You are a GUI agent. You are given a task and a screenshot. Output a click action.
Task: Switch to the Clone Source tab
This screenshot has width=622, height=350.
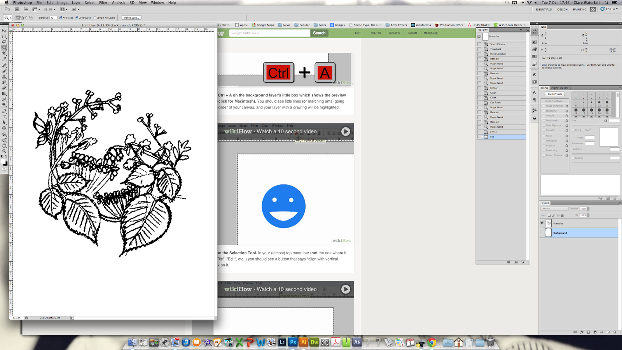pyautogui.click(x=560, y=88)
